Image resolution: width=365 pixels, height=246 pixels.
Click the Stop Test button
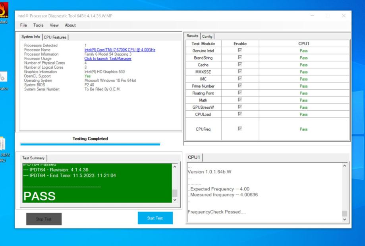pos(44,219)
